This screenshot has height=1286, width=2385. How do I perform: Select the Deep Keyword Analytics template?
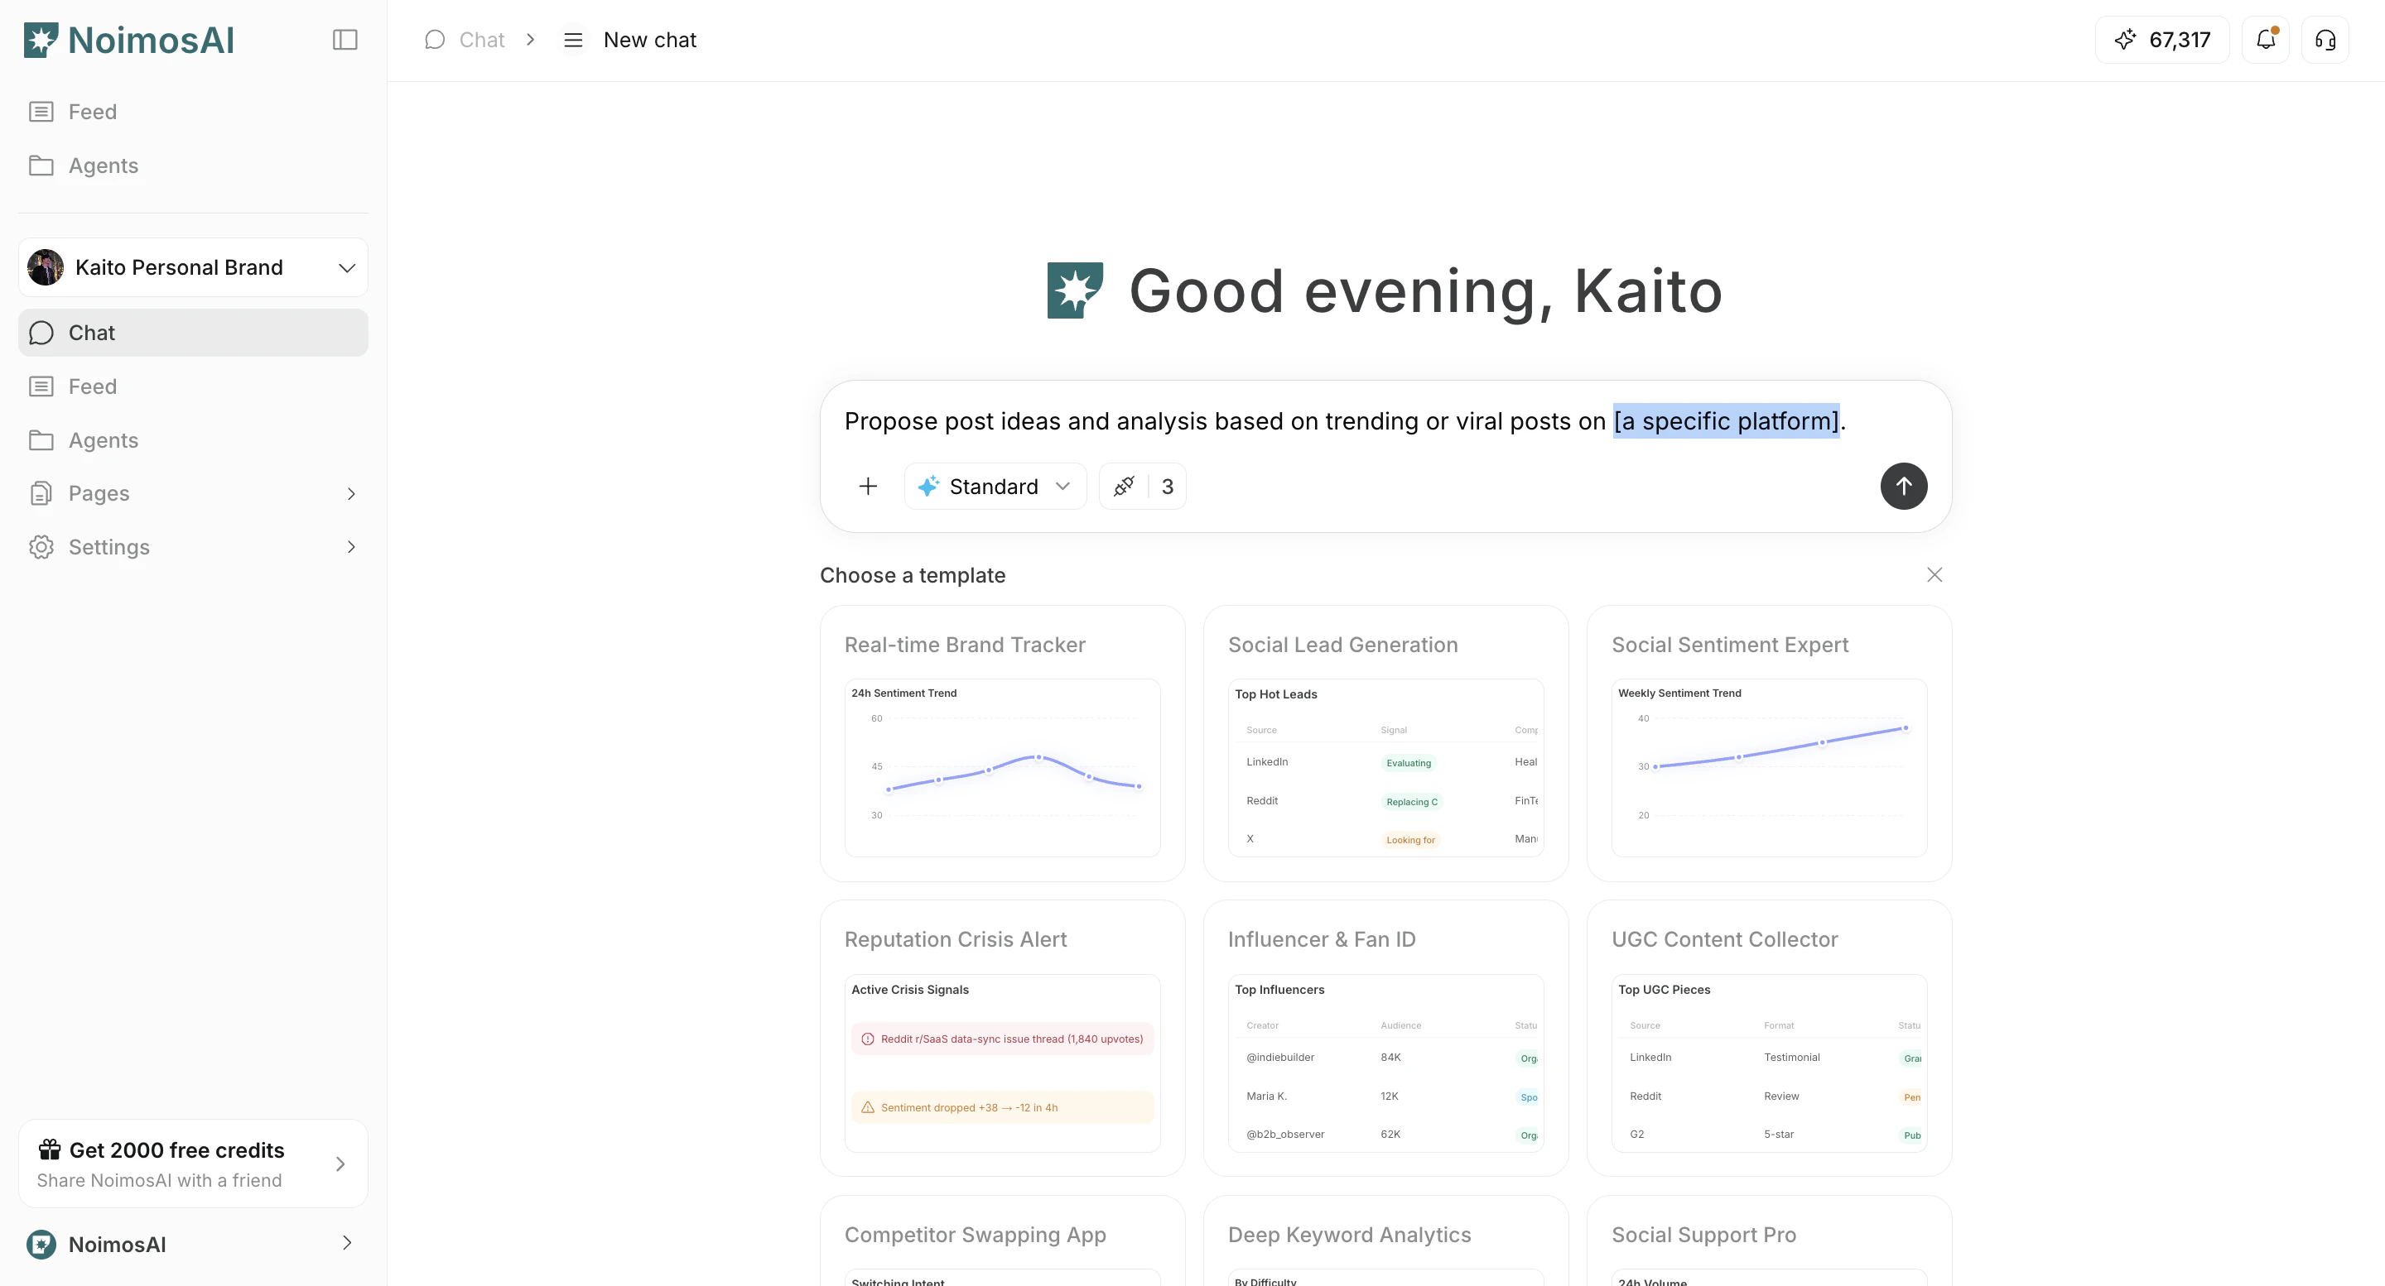(x=1385, y=1240)
